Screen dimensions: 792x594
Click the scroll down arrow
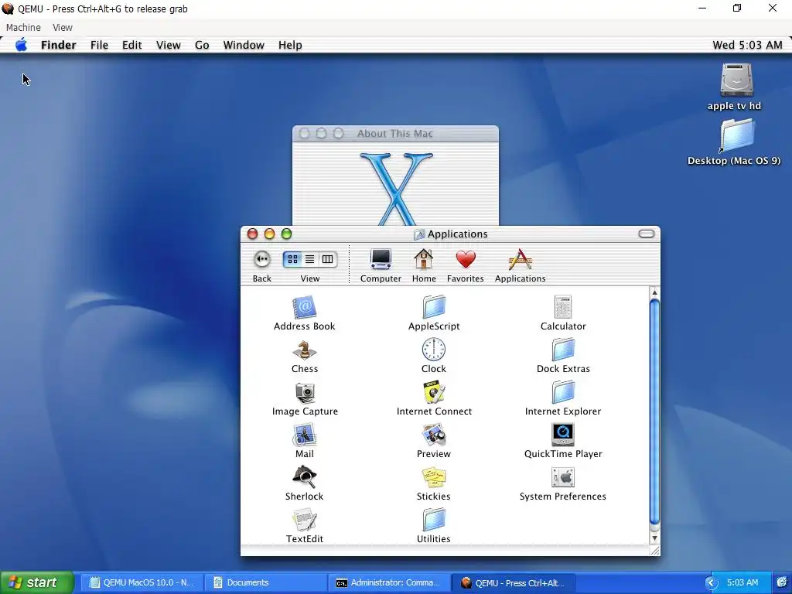coord(654,538)
